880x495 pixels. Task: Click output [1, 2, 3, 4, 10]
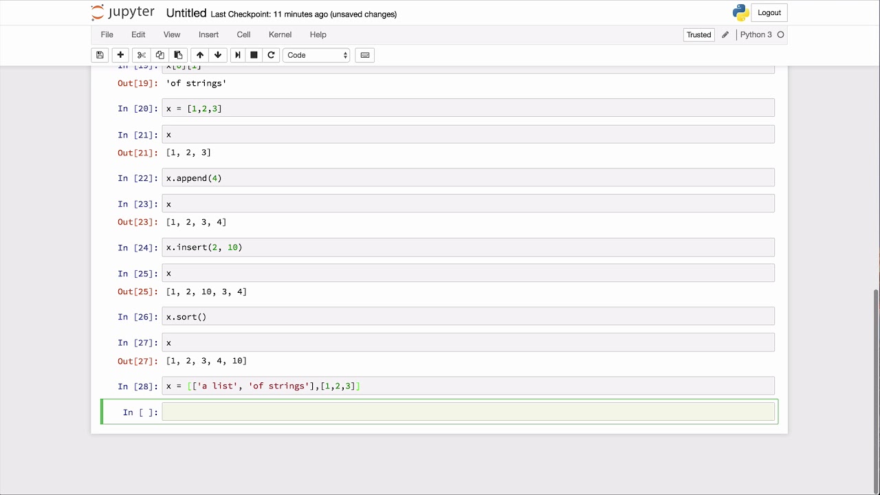coord(206,361)
